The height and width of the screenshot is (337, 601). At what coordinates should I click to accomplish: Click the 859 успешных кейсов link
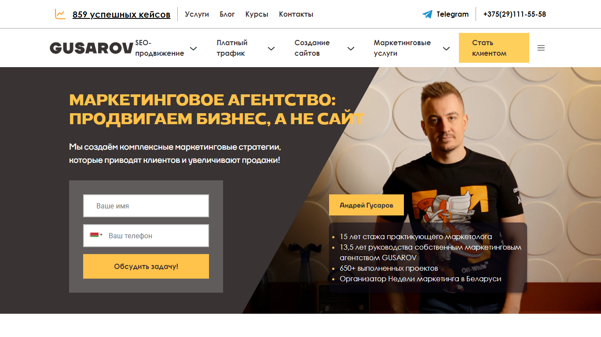121,14
